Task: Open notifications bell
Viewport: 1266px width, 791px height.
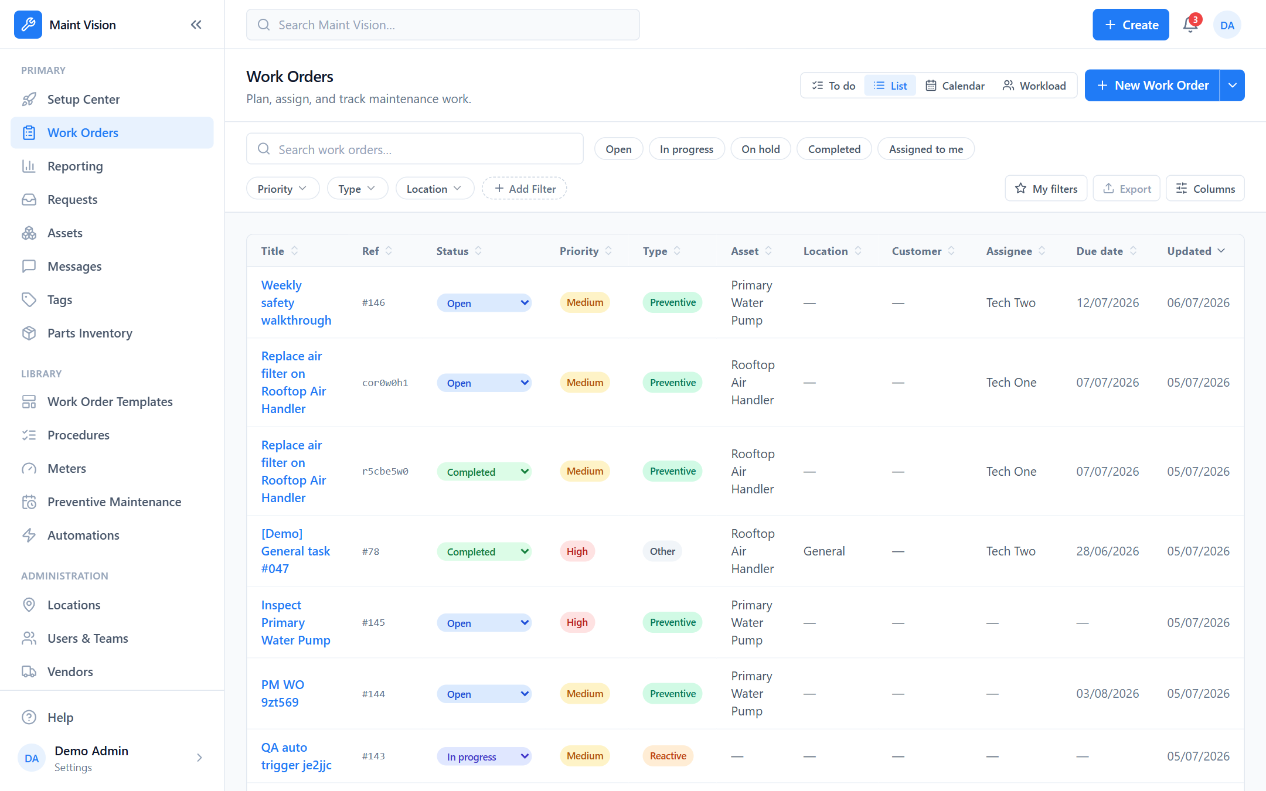Action: tap(1190, 25)
